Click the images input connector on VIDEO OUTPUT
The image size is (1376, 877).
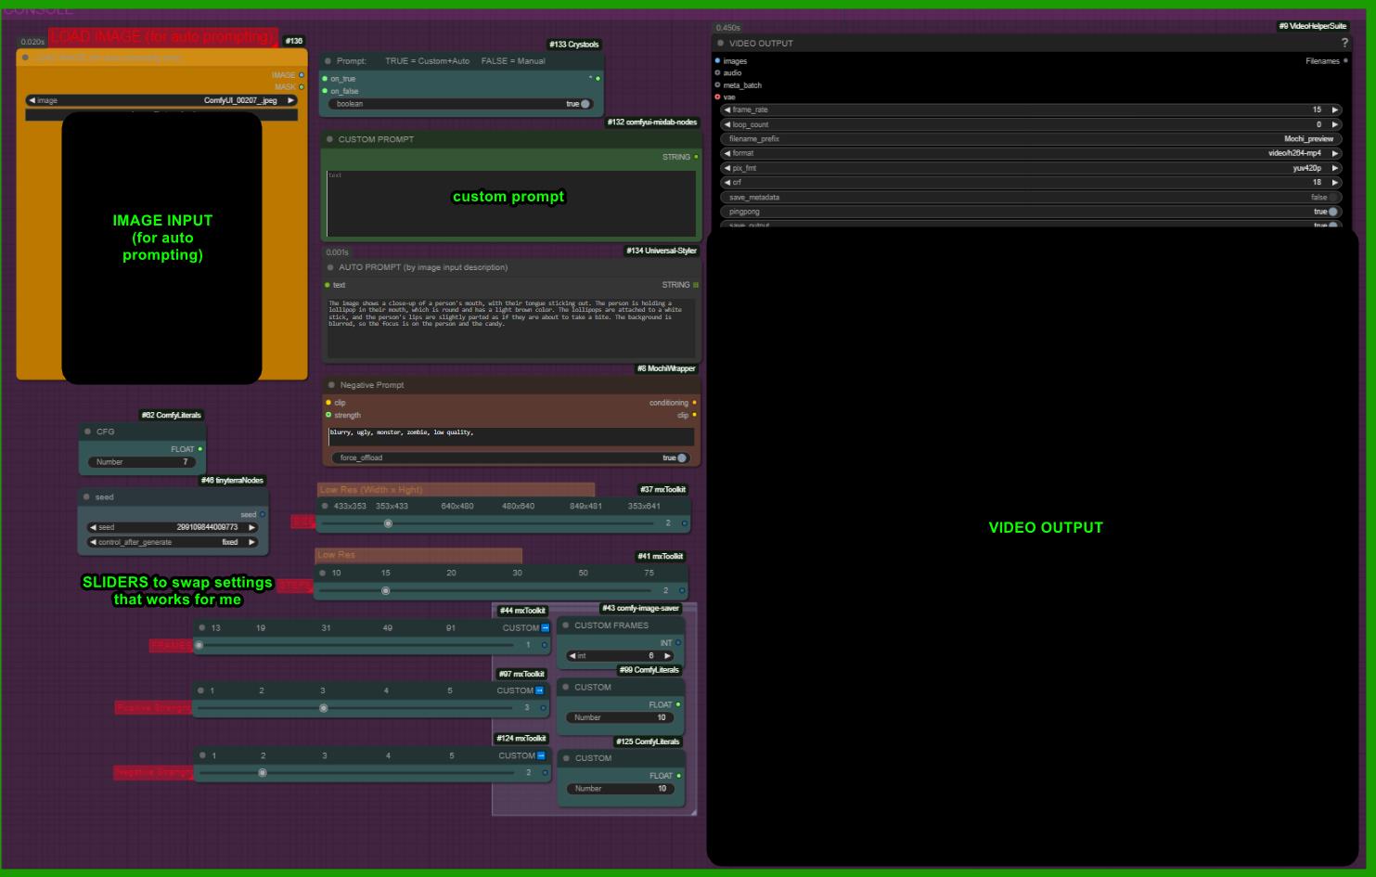(717, 61)
